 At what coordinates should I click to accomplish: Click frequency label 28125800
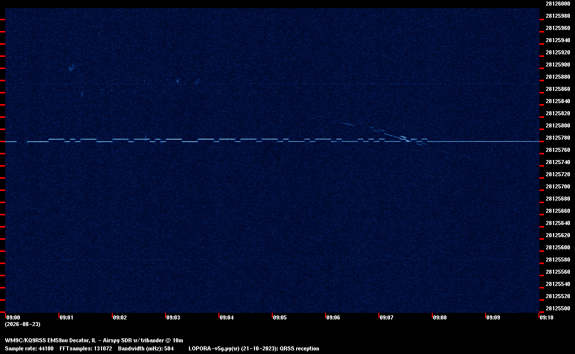pos(558,125)
